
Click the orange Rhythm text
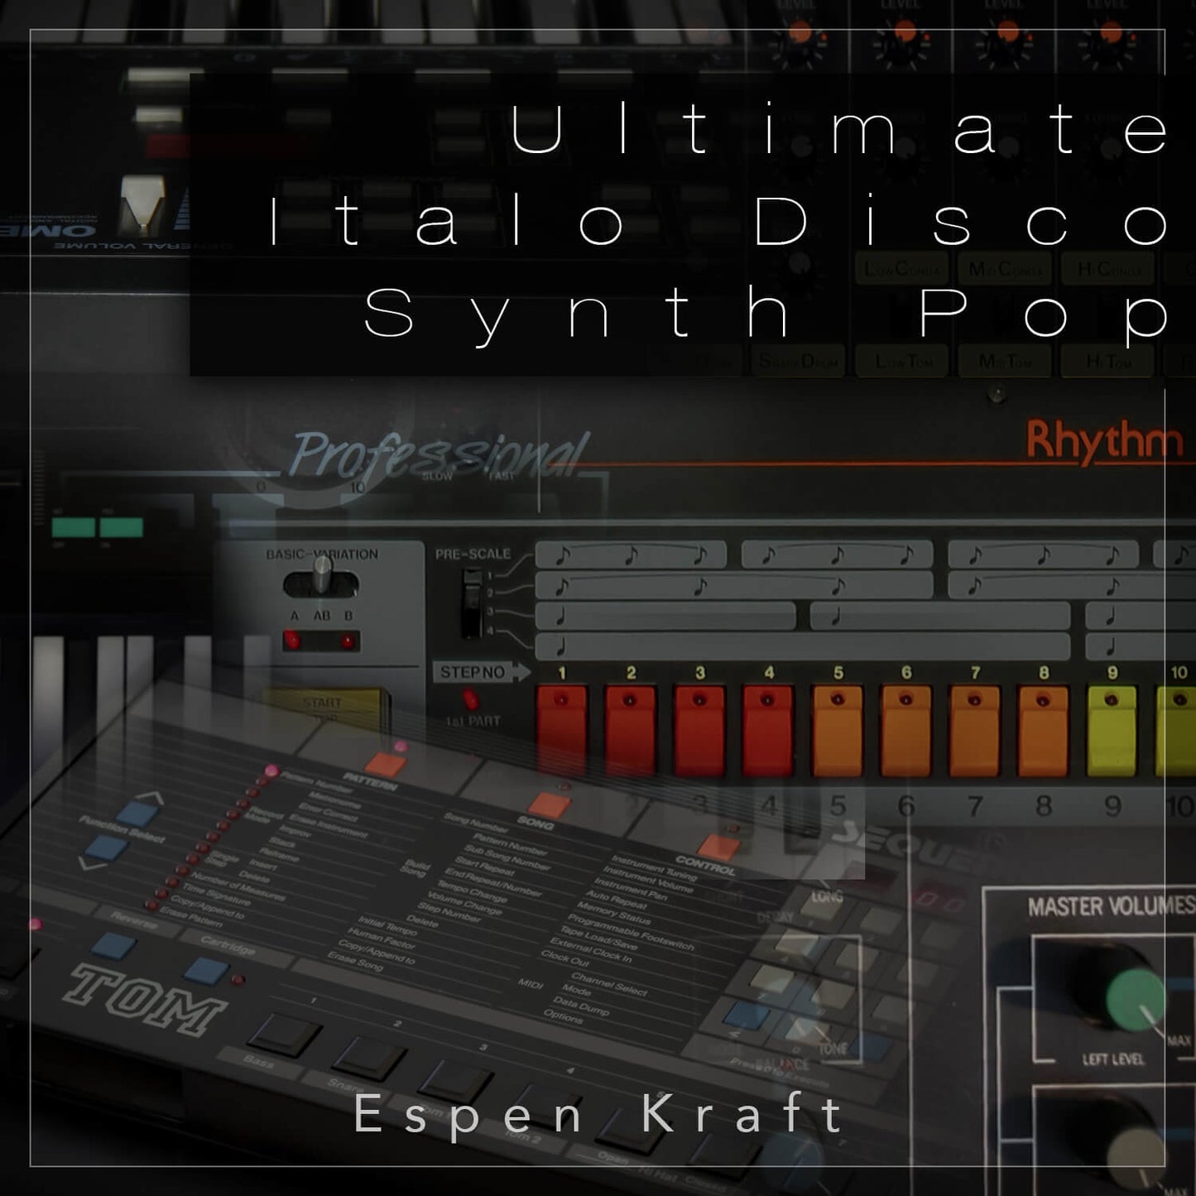(1105, 440)
